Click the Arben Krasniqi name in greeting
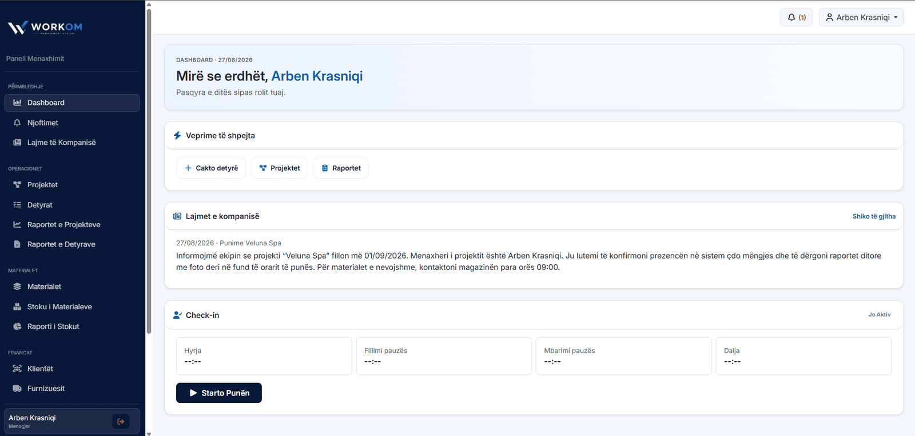 click(x=317, y=76)
